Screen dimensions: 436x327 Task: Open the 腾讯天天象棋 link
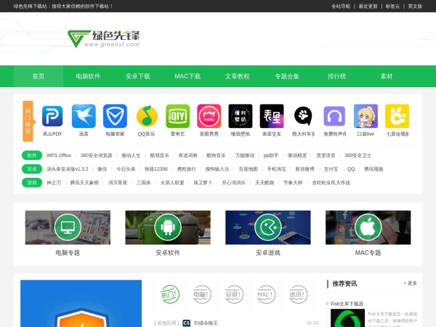[x=84, y=182]
